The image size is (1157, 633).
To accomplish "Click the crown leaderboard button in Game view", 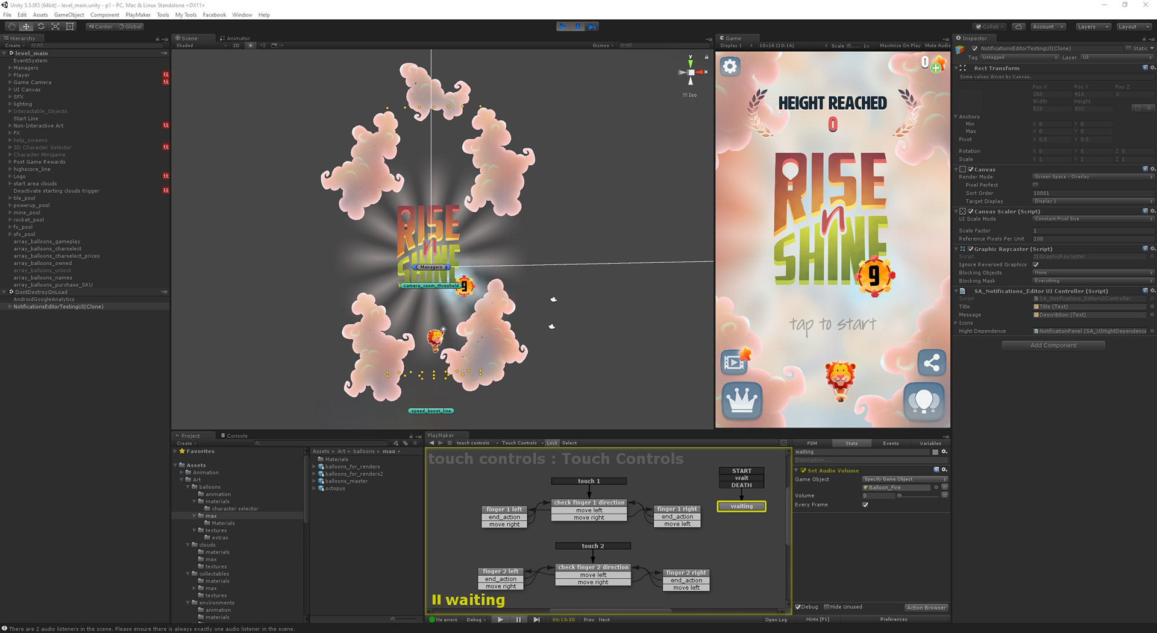I will (x=742, y=400).
